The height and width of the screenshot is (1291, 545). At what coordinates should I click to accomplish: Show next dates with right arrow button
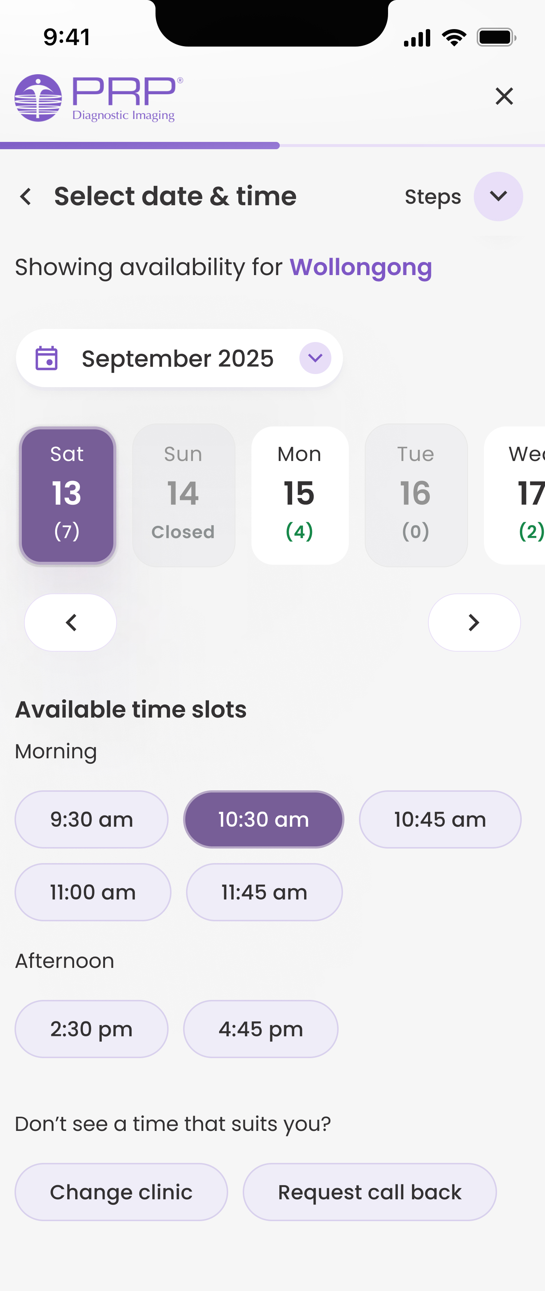[x=474, y=623]
